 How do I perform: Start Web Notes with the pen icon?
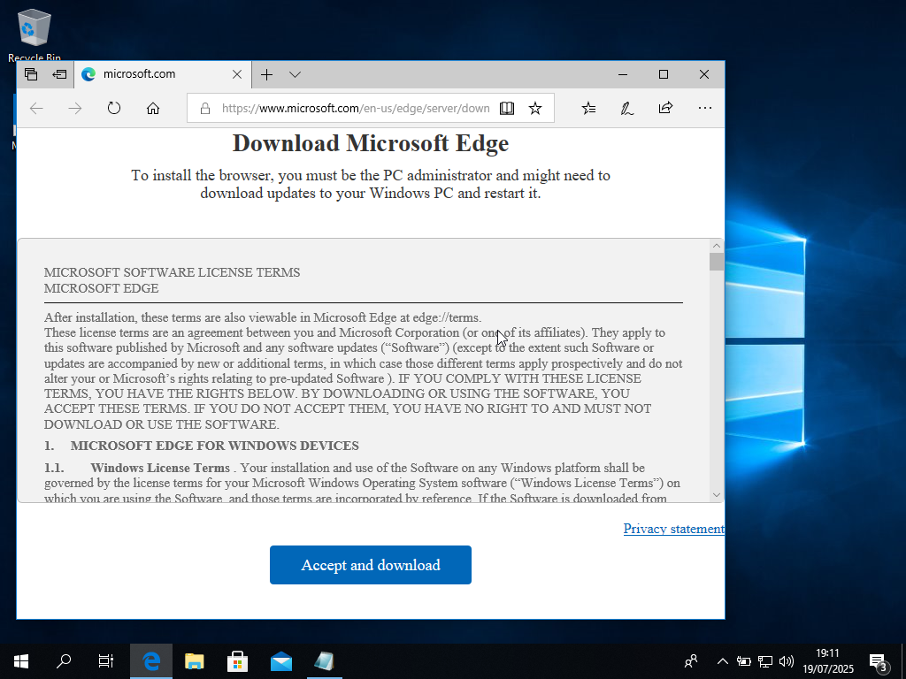pos(626,108)
